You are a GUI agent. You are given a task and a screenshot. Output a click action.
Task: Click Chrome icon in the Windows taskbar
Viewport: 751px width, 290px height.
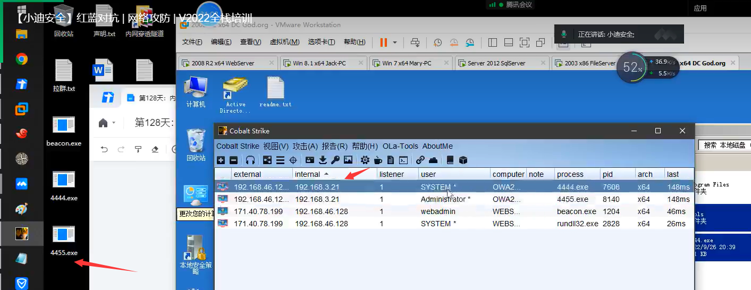(22, 59)
